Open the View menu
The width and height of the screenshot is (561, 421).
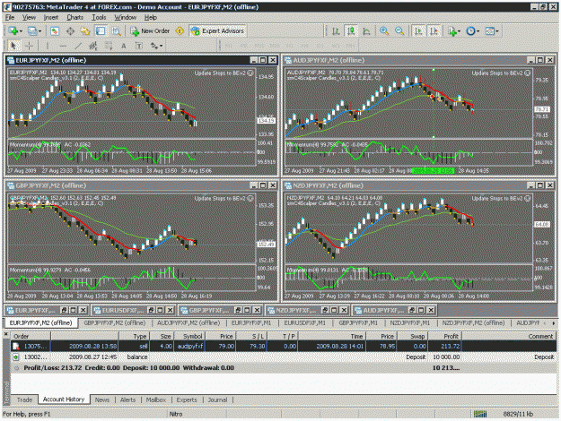point(29,17)
